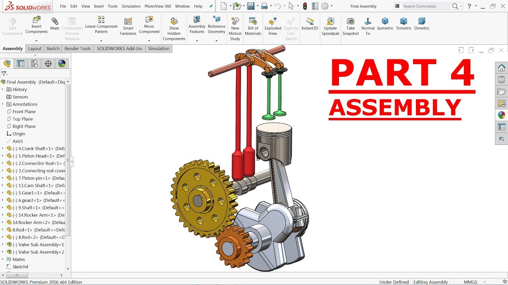Image resolution: width=508 pixels, height=285 pixels.
Task: Open the Options gear icon
Action: [x=325, y=6]
